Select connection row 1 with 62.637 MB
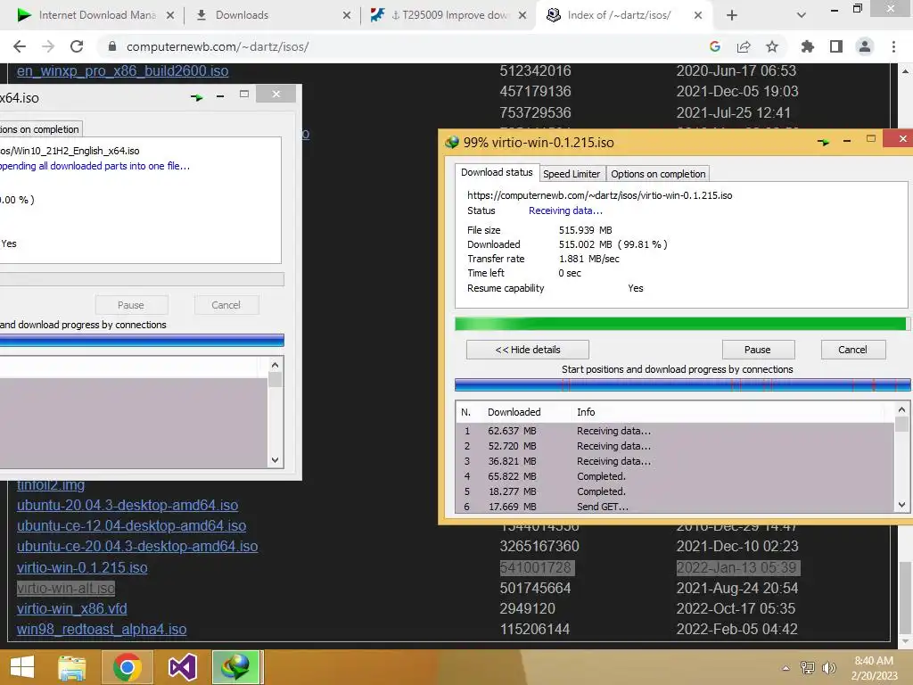 click(676, 431)
